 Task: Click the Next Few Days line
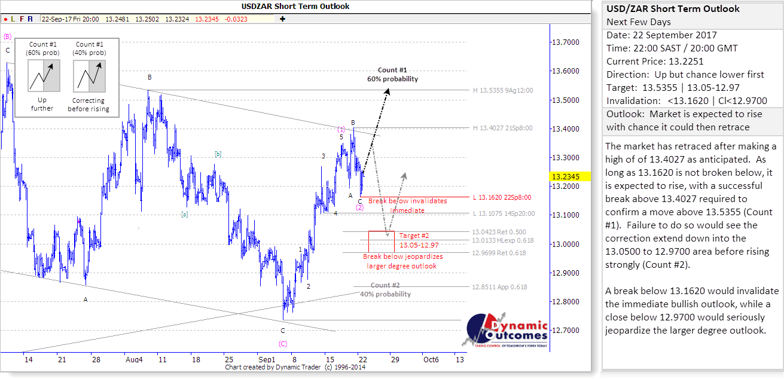pos(639,22)
